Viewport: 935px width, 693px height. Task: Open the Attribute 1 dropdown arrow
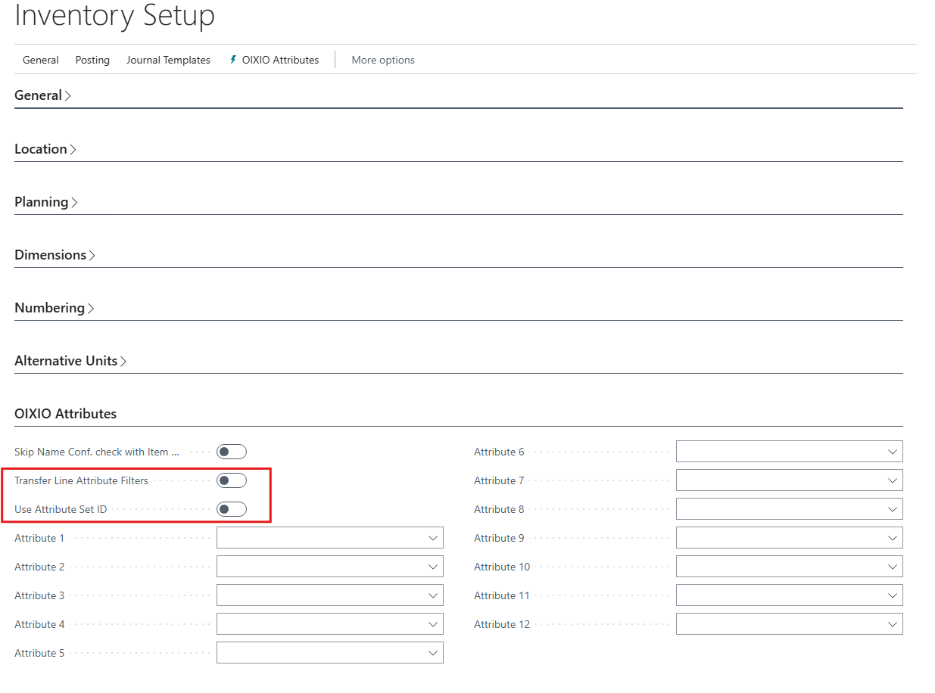coord(433,538)
